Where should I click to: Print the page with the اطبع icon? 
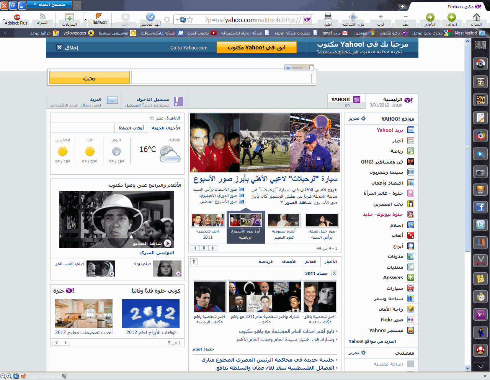coord(328,17)
